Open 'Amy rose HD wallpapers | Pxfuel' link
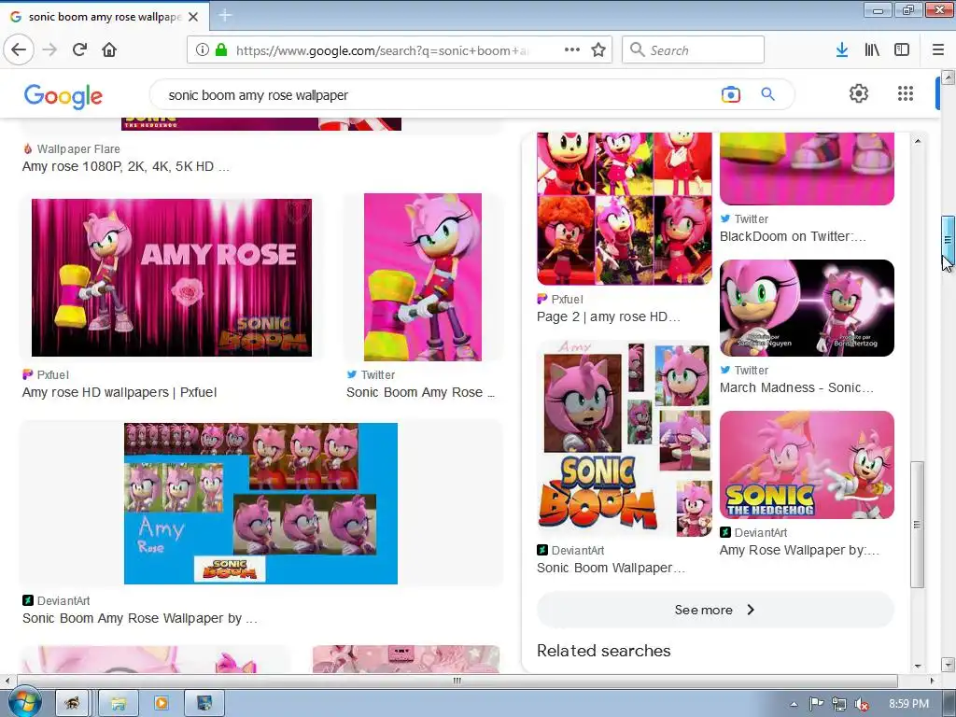Screen dimensions: 956x717 [119, 392]
